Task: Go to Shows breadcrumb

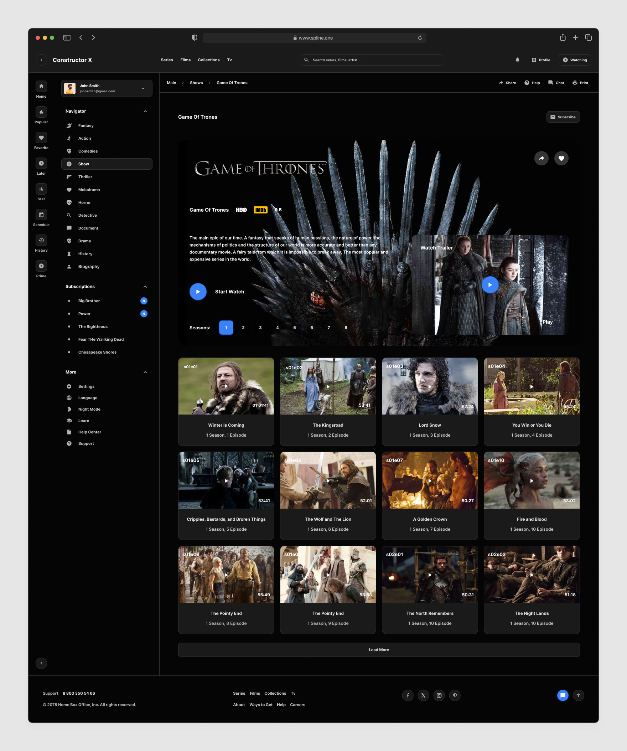Action: coord(196,83)
